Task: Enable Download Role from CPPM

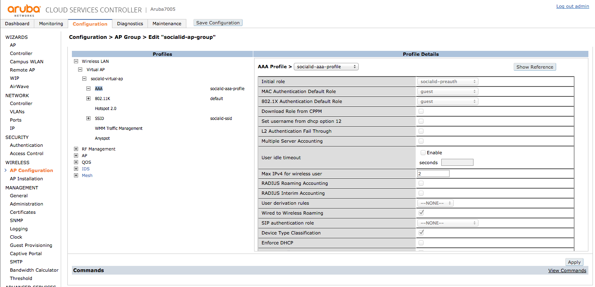Action: [421, 111]
